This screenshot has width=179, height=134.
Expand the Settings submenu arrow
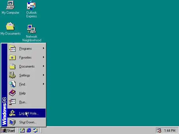click(x=44, y=75)
